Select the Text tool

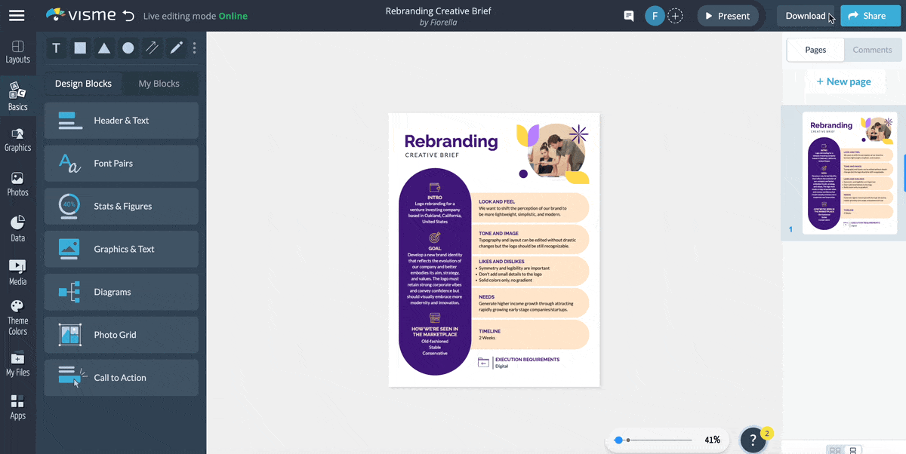point(56,48)
